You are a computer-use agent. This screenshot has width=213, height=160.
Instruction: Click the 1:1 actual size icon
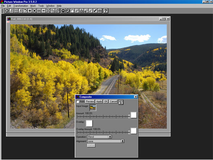[x=39, y=11]
